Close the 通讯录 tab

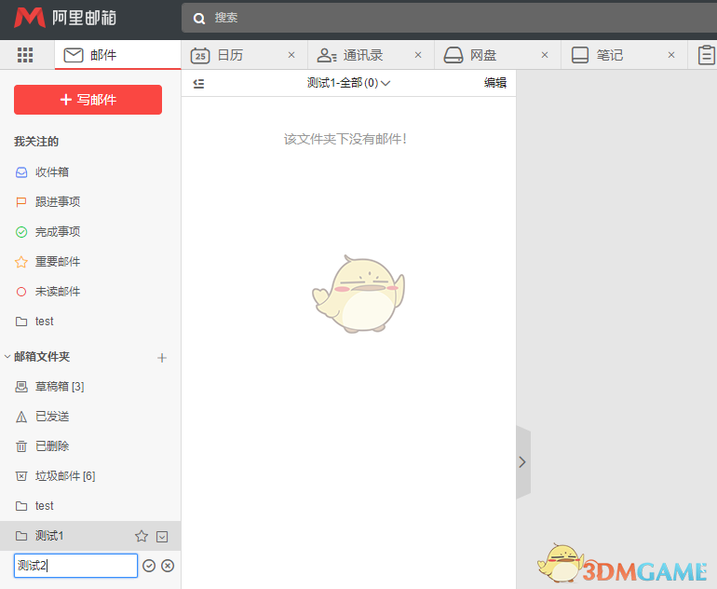pos(418,55)
